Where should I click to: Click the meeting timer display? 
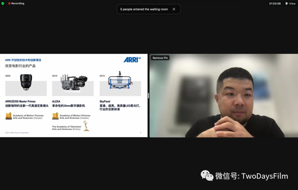tap(275, 3)
